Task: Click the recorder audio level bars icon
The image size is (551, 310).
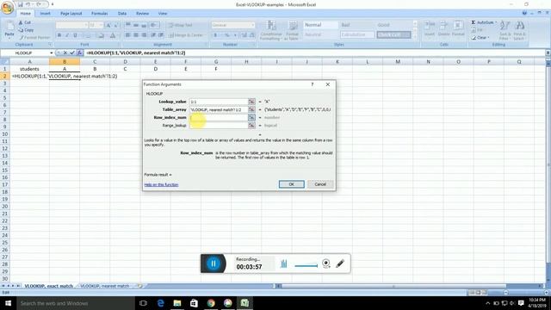Action: pos(283,263)
